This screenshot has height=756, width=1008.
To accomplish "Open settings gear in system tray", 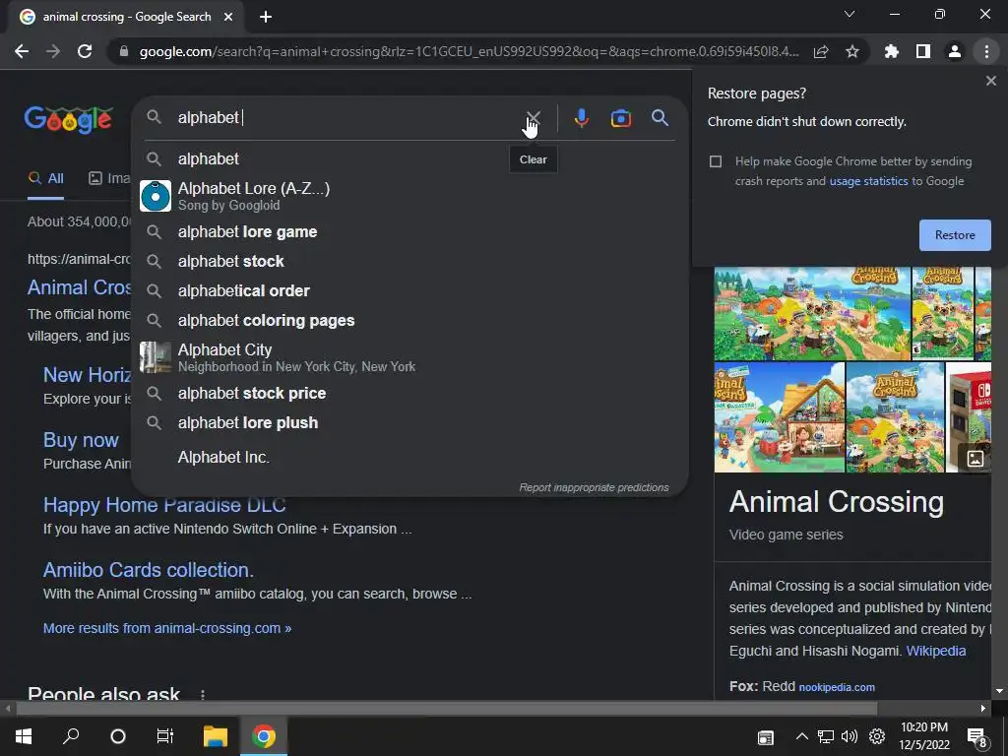I will coord(877,736).
